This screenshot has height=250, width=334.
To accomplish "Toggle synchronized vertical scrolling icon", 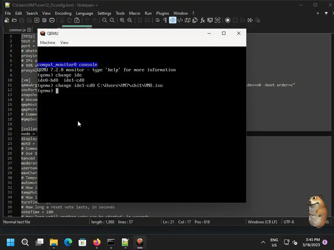I will [140, 20].
